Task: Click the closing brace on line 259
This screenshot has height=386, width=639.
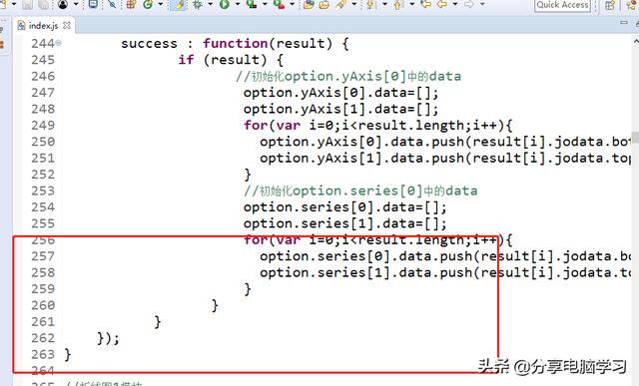Action: pos(248,289)
